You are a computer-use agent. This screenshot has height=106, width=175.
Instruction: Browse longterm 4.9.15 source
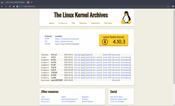(x=116, y=60)
